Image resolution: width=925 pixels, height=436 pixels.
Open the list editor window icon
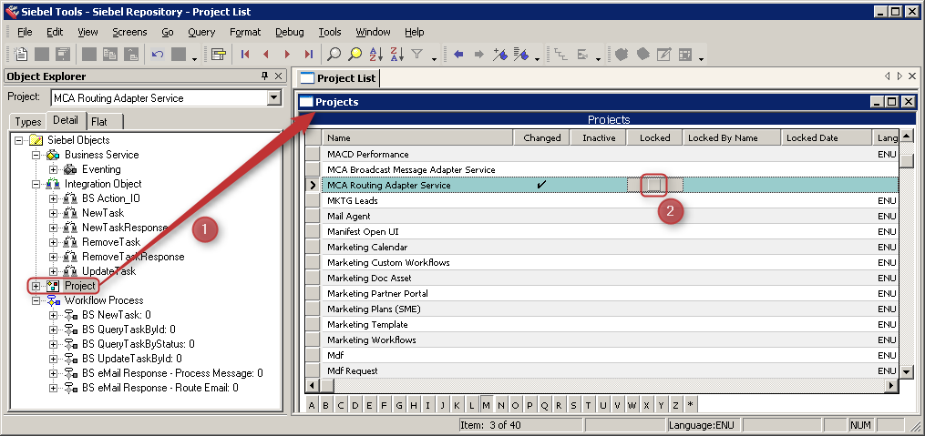(219, 55)
